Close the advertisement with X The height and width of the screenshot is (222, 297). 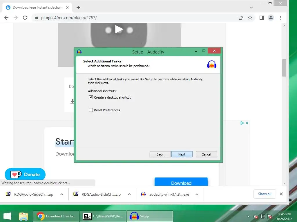(247, 123)
